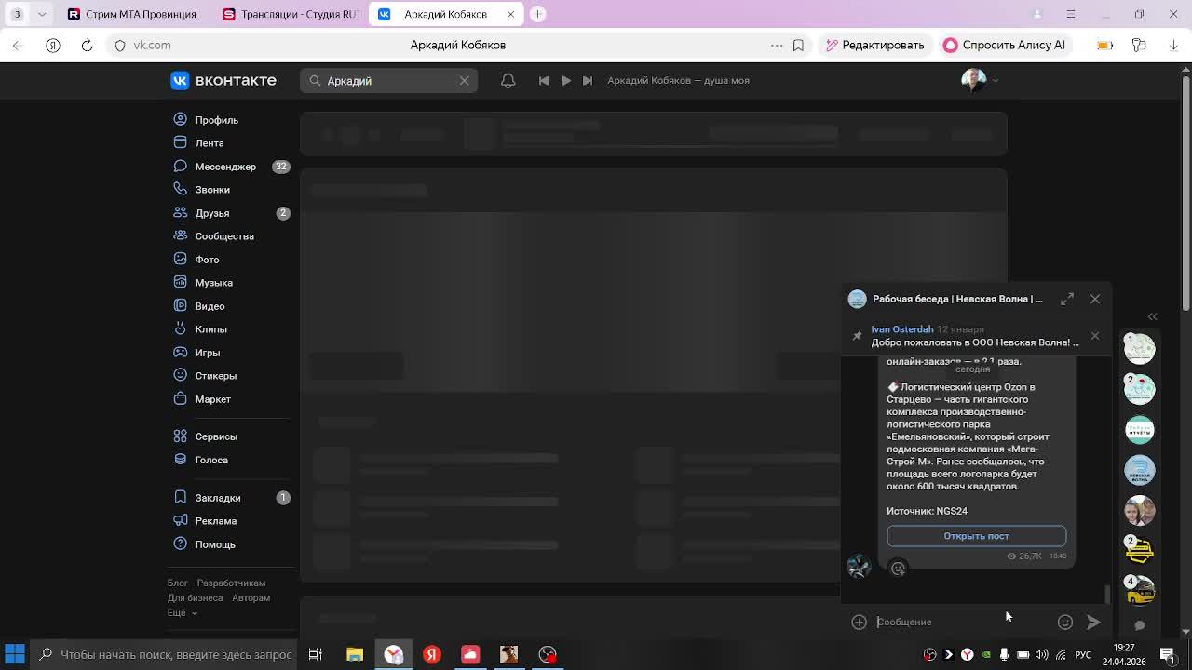Collapse the chat sidebar with double chevron
This screenshot has width=1192, height=670.
(x=1152, y=317)
